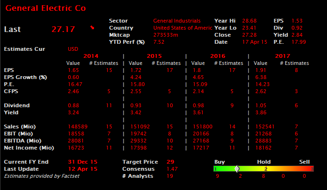The width and height of the screenshot is (327, 190).
Task: Click the analyst count 19
Action: (170, 176)
